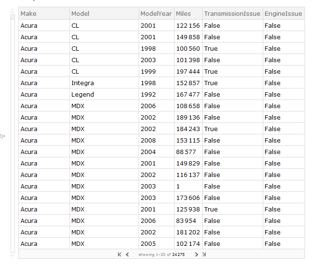The height and width of the screenshot is (265, 316).
Task: Click Acura in the Legend row
Action: tap(29, 95)
